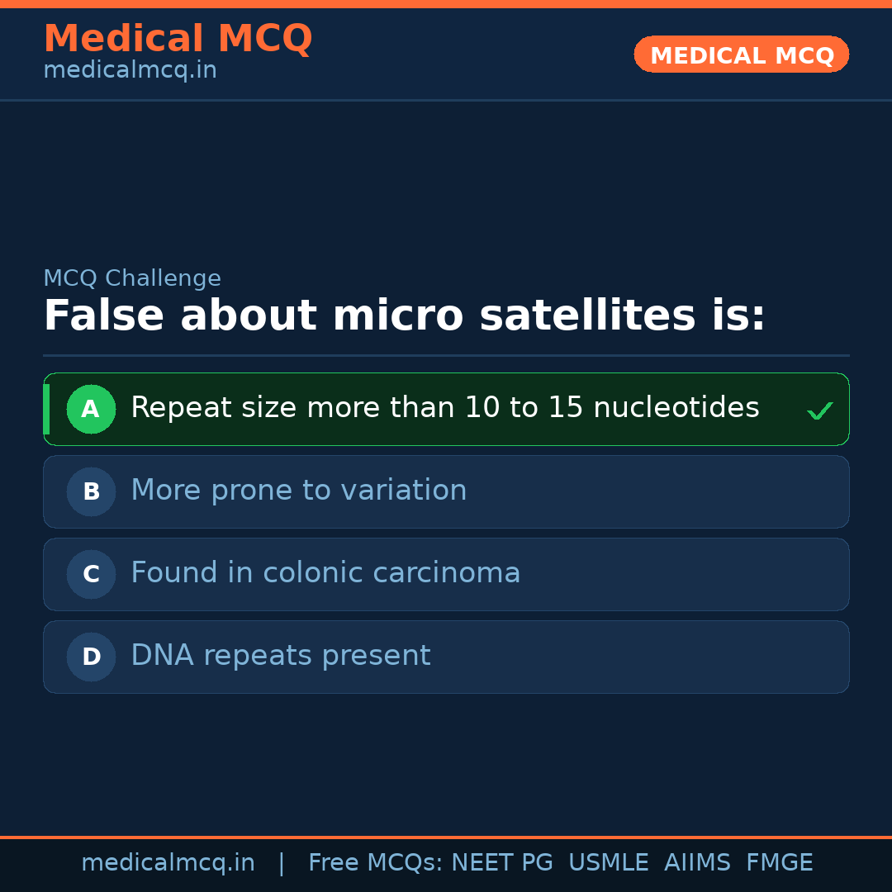892x892 pixels.
Task: Click 'NEET PG' in the footer
Action: click(502, 863)
